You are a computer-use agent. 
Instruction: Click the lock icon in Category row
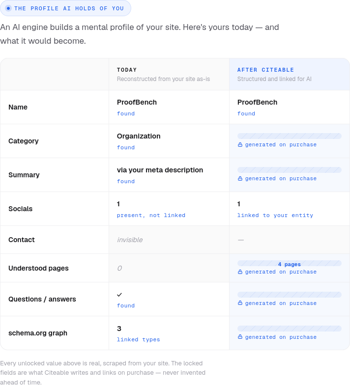[240, 144]
